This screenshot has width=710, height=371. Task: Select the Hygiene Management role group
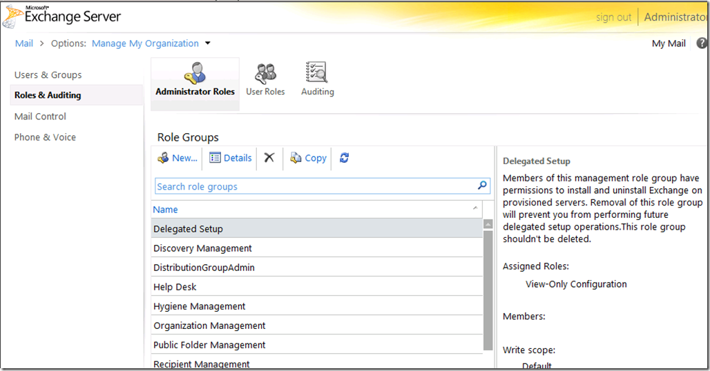317,306
